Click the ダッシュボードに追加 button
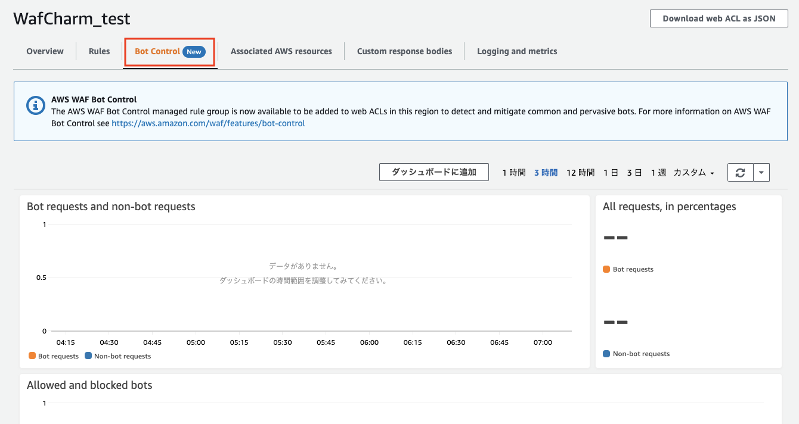The width and height of the screenshot is (799, 424). point(434,172)
